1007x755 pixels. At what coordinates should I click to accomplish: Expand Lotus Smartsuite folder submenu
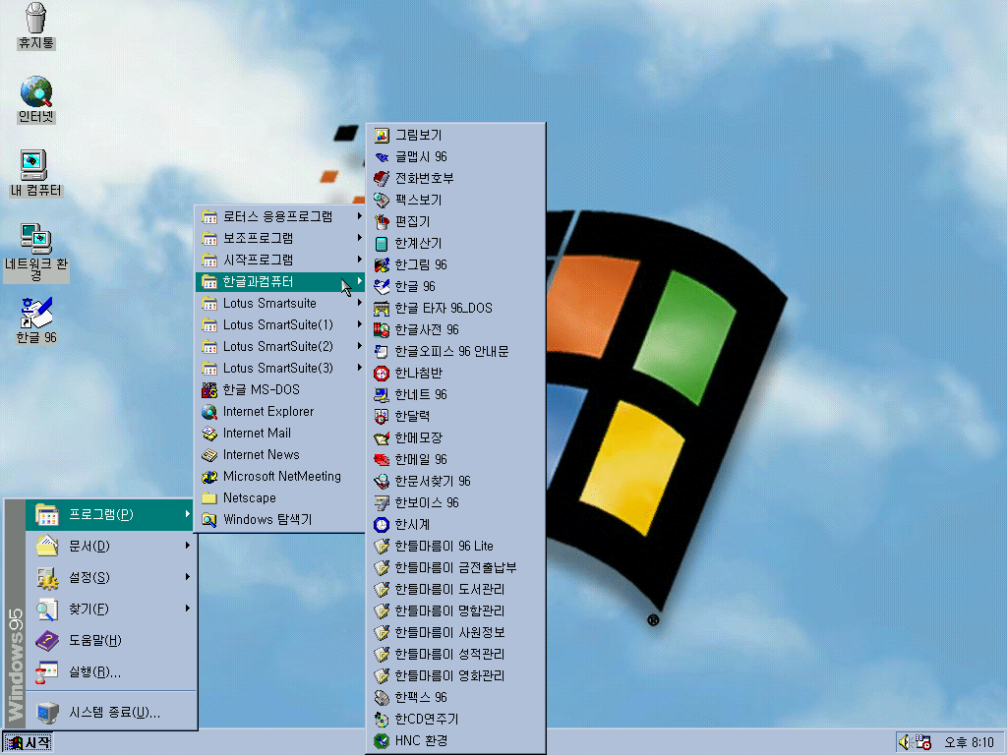pos(280,303)
